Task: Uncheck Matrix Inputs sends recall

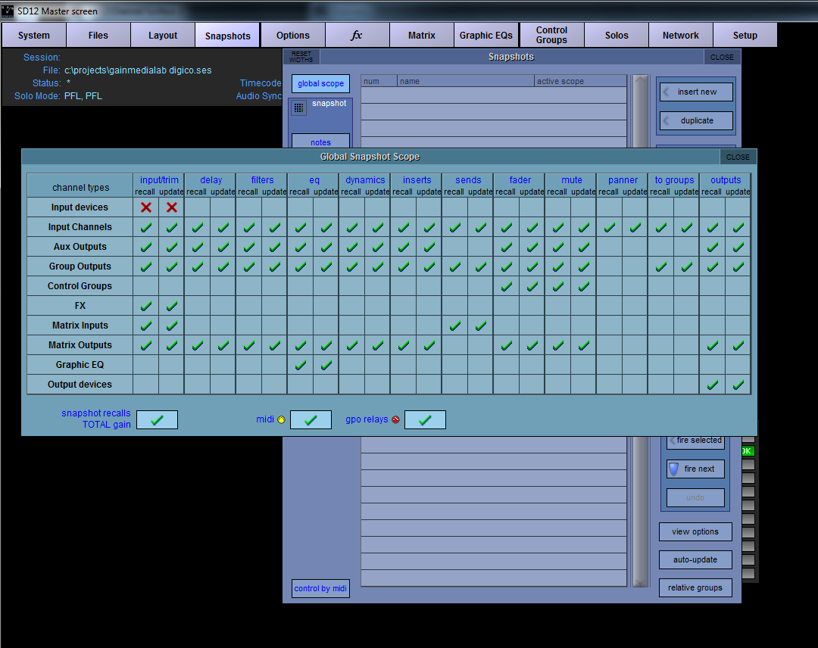Action: [x=455, y=326]
